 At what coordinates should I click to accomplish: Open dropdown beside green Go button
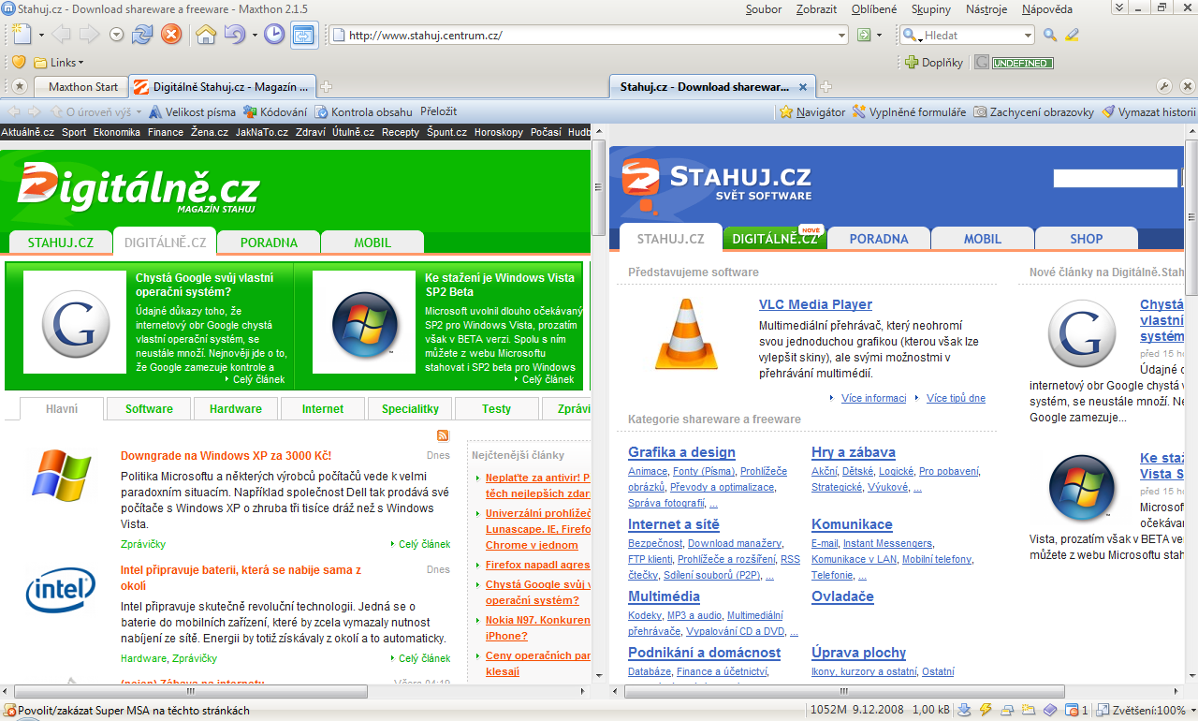coord(879,36)
